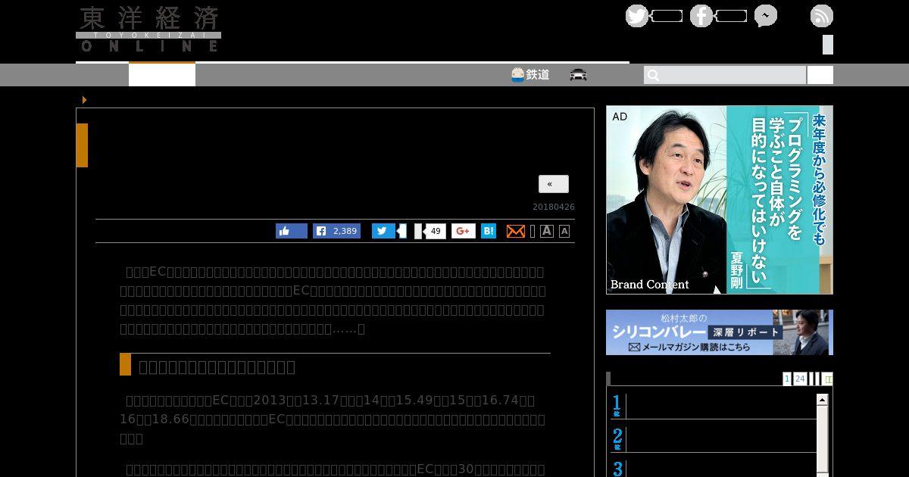Open the Messenger icon in the header
The image size is (909, 477).
pyautogui.click(x=766, y=16)
